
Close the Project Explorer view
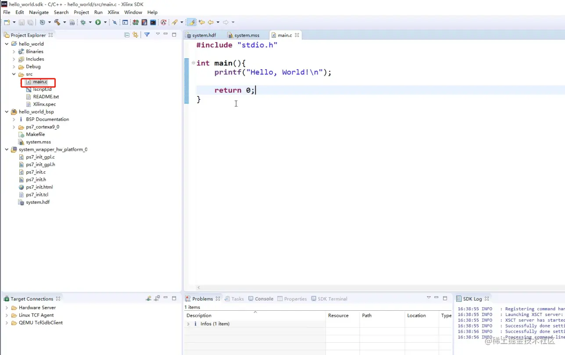[x=50, y=35]
